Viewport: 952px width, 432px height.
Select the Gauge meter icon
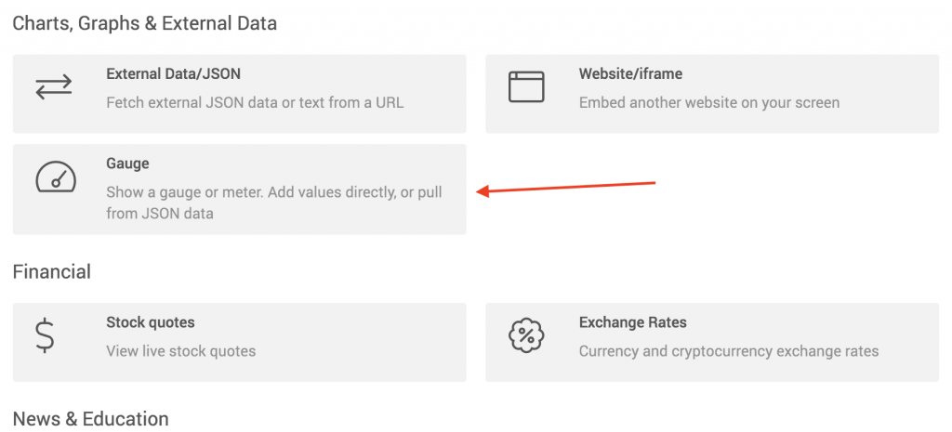(x=55, y=177)
